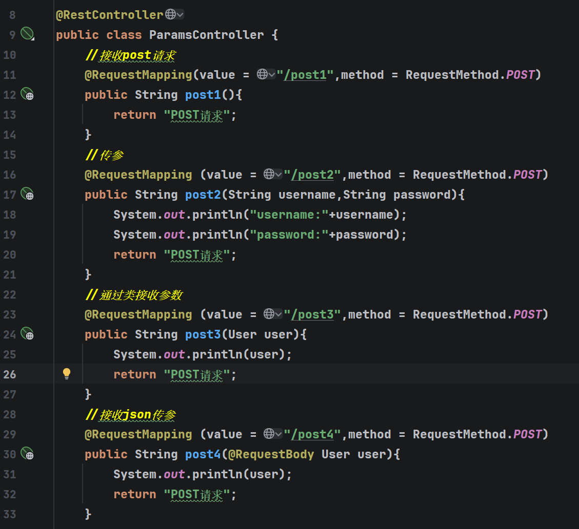Open the "/post2" URL mapping link
This screenshot has height=529, width=579.
coord(312,175)
